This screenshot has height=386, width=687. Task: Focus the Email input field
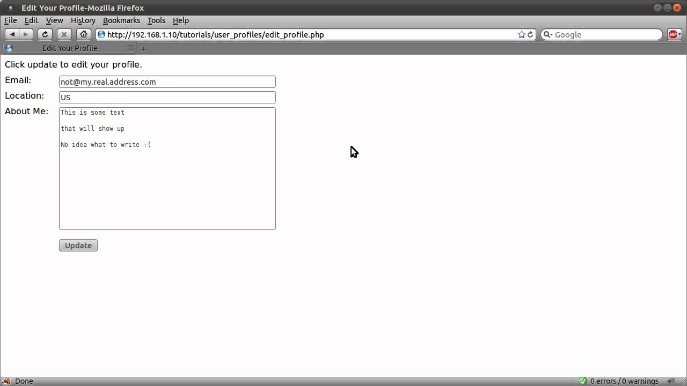pyautogui.click(x=167, y=81)
